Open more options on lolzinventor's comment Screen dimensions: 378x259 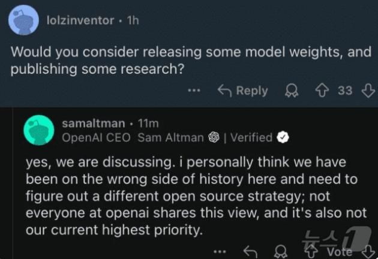tap(193, 91)
